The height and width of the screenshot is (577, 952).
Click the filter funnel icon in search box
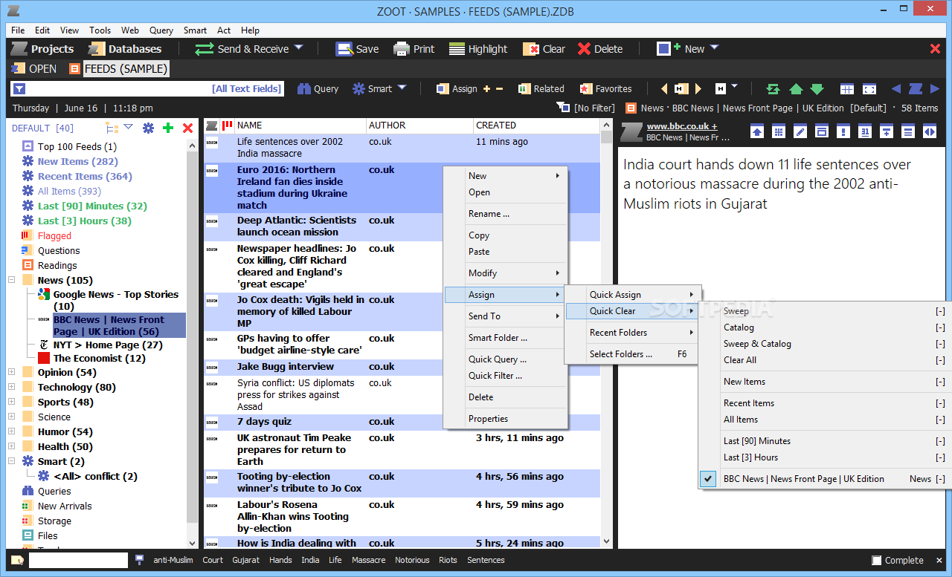[19, 89]
